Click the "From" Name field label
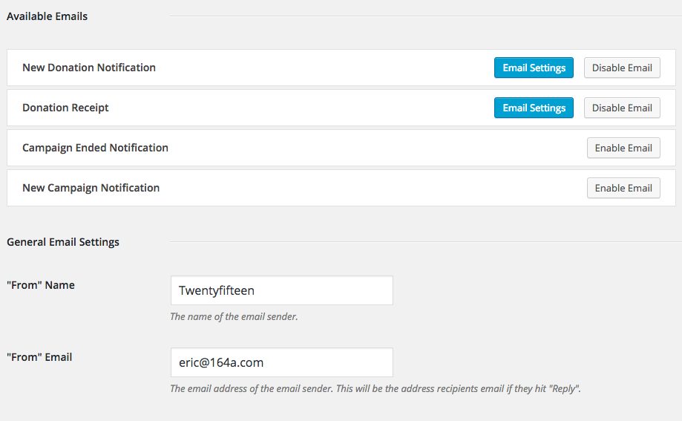 coord(41,285)
